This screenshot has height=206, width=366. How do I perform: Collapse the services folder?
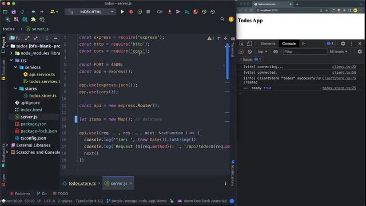pyautogui.click(x=15, y=68)
